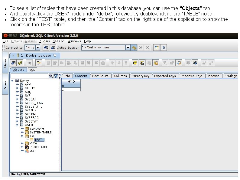Viewport: 240px width, 180px height.
Task: Select the cell containing 0 under MYID
Action: pyautogui.click(x=71, y=86)
